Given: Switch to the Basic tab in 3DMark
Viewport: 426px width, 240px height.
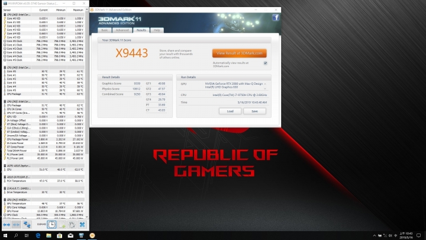Looking at the screenshot, I should 105,30.
